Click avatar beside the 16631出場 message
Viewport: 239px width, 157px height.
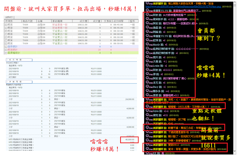coord(147,106)
